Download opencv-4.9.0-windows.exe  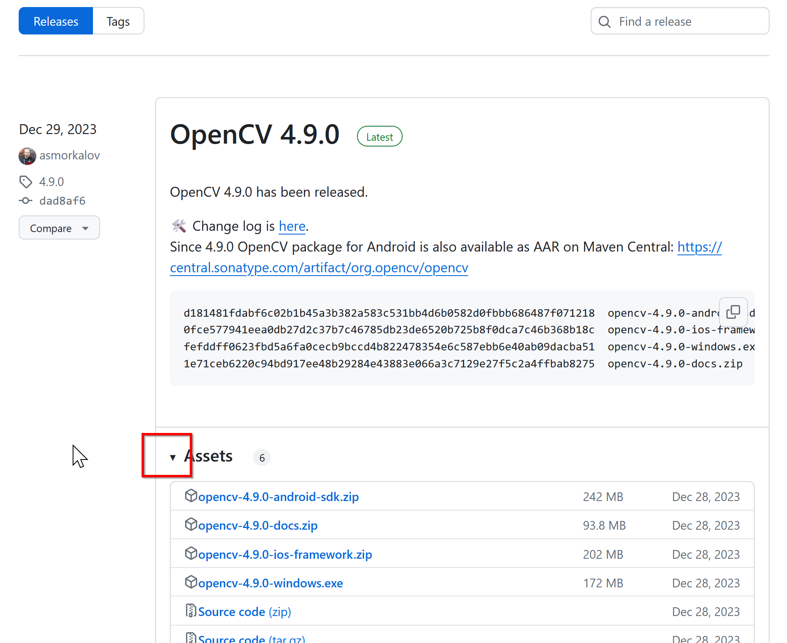tap(271, 583)
